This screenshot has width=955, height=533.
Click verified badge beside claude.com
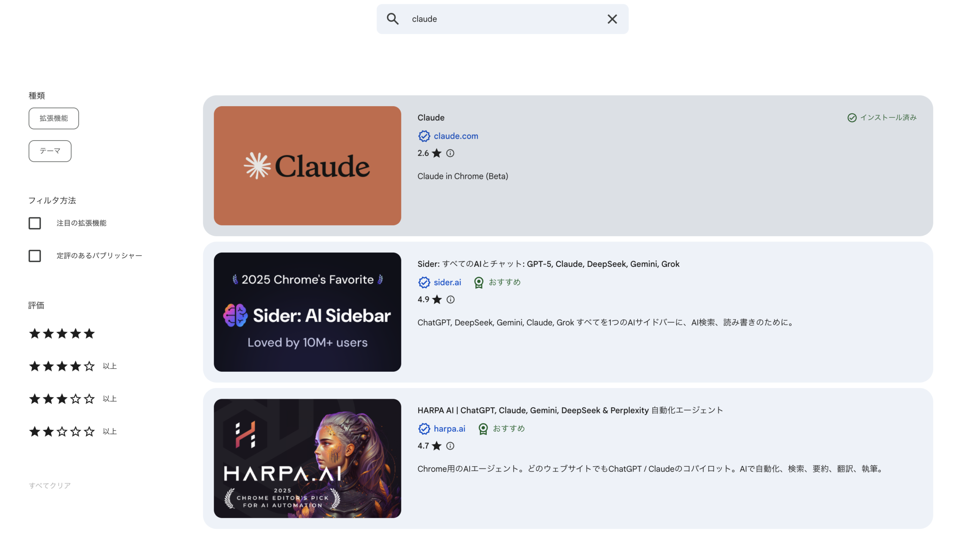coord(424,136)
